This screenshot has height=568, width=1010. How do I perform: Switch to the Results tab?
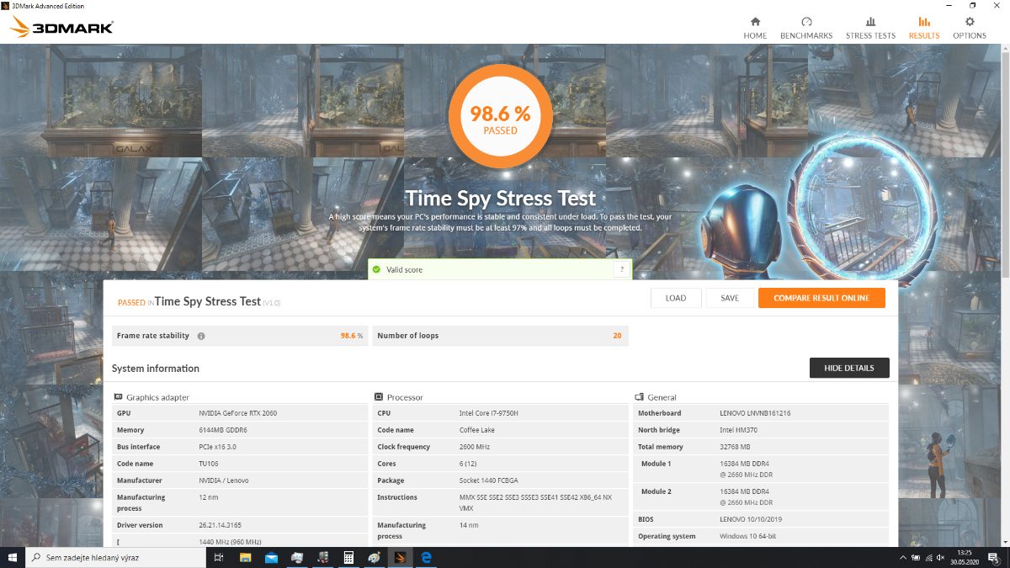923,28
